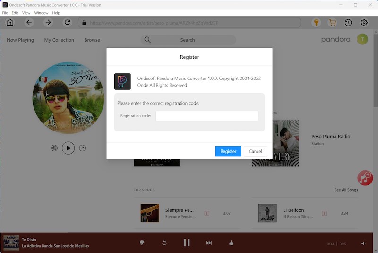This screenshot has height=253, width=378.
Task: Select the El Belicon song title
Action: tap(293, 210)
